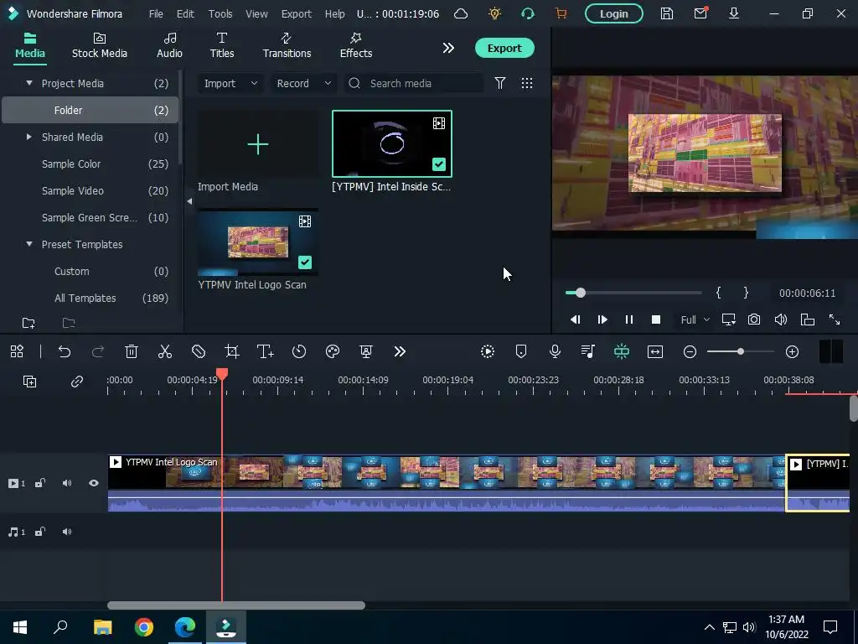The height and width of the screenshot is (644, 858).
Task: Open the color palette tool
Action: click(333, 351)
